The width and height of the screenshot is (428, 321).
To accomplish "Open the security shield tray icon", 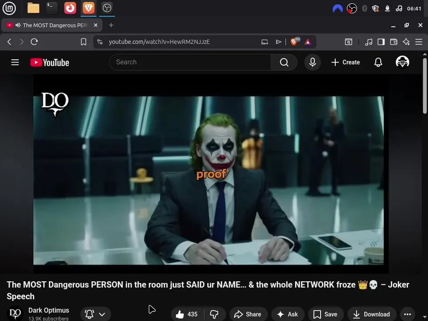I will 375,8.
